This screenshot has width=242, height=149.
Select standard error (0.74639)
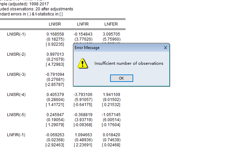click(111, 140)
